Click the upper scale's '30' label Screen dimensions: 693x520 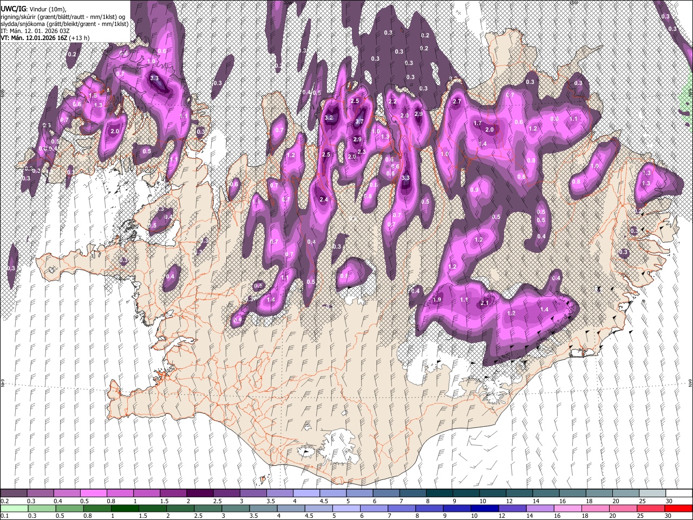(669, 501)
